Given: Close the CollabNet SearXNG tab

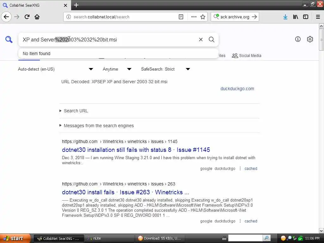Looking at the screenshot, I should pyautogui.click(x=65, y=5).
